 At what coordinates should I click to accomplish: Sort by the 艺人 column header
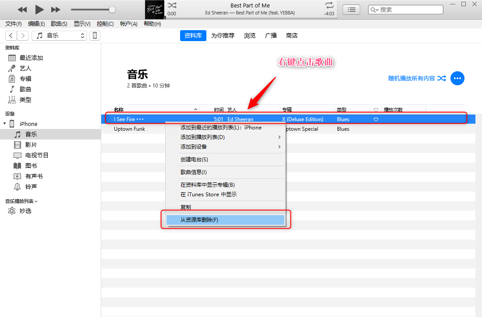pyautogui.click(x=232, y=110)
